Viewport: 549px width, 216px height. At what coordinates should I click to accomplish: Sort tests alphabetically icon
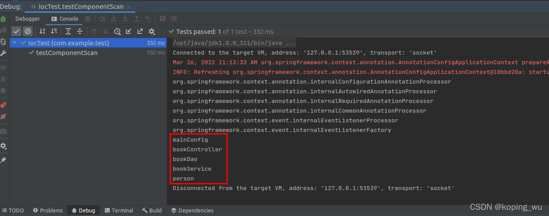click(42, 31)
